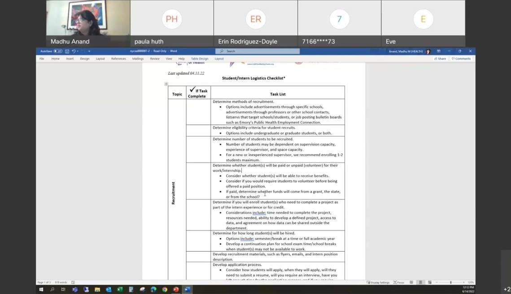The image size is (511, 294).
Task: Click the Search box in title bar
Action: (x=258, y=51)
